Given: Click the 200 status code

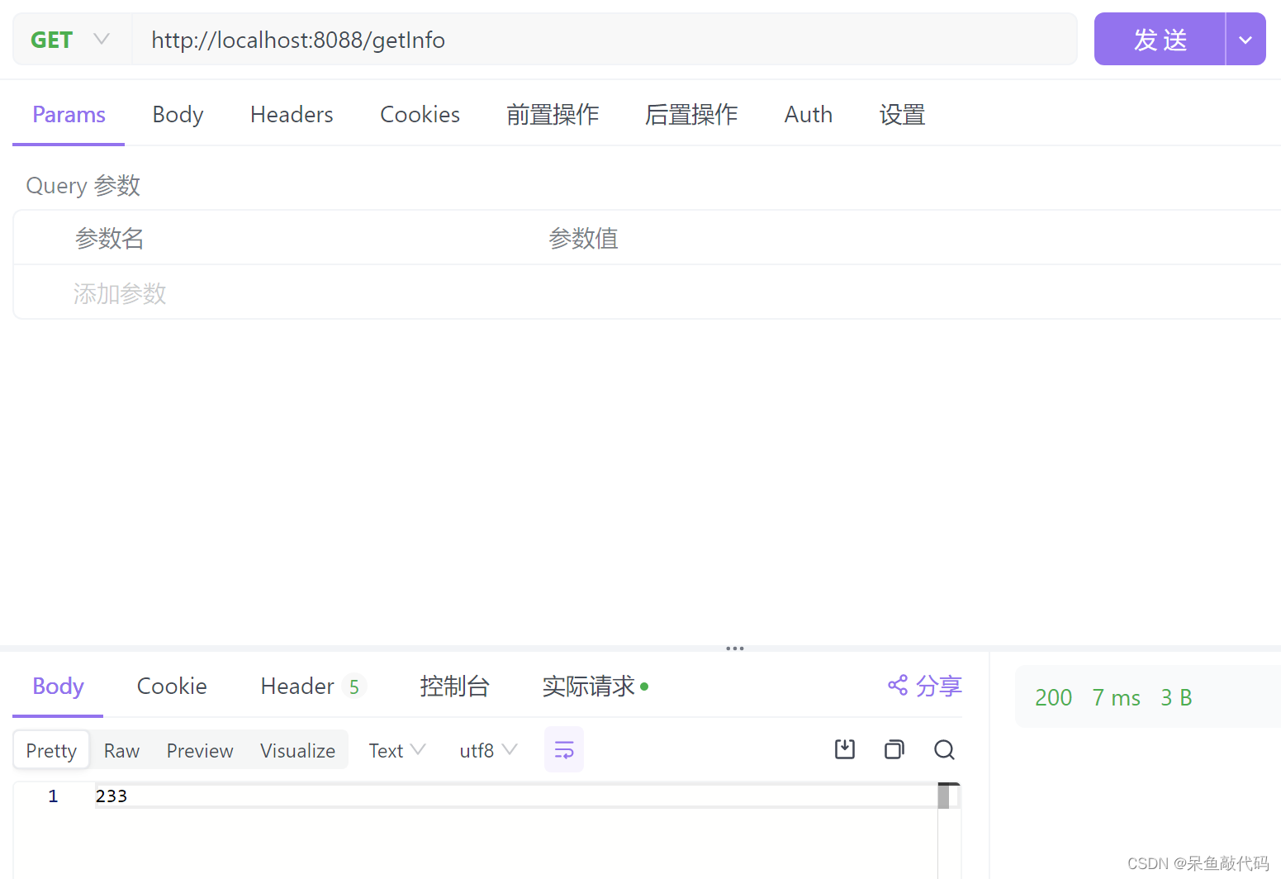Looking at the screenshot, I should pos(1053,698).
